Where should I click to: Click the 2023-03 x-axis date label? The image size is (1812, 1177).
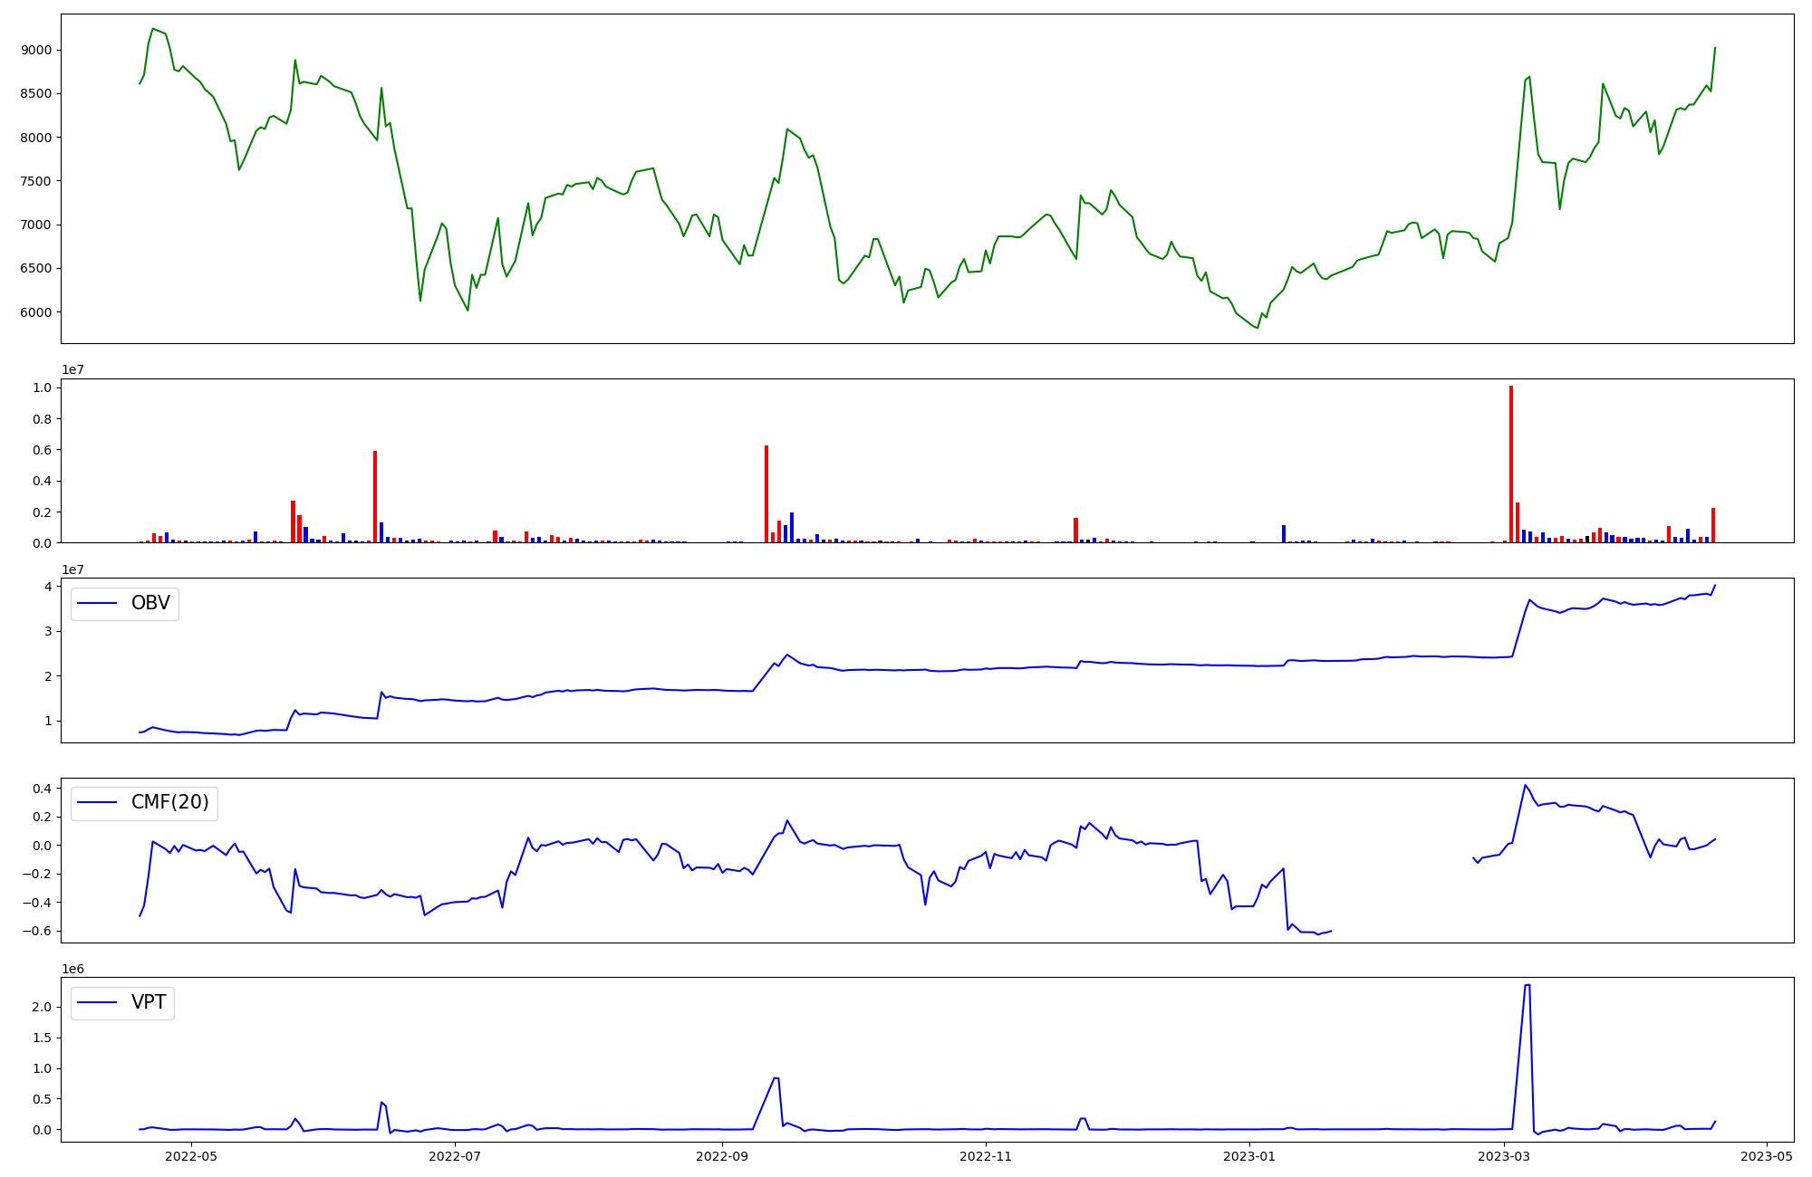(1504, 1156)
